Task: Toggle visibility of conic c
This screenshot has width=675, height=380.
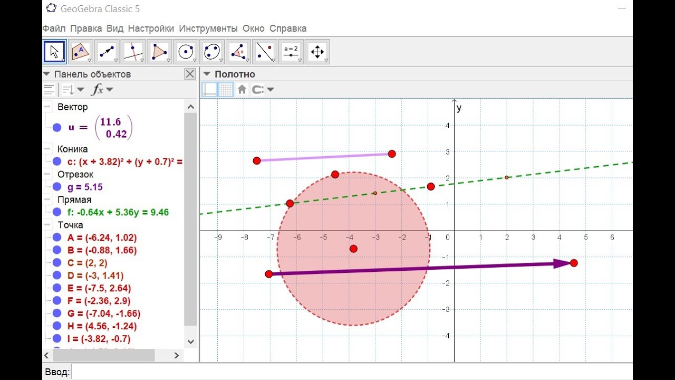Action: (x=57, y=161)
